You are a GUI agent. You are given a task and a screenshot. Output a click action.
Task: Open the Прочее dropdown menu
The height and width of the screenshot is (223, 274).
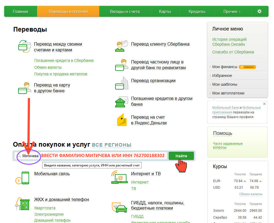pos(232,12)
